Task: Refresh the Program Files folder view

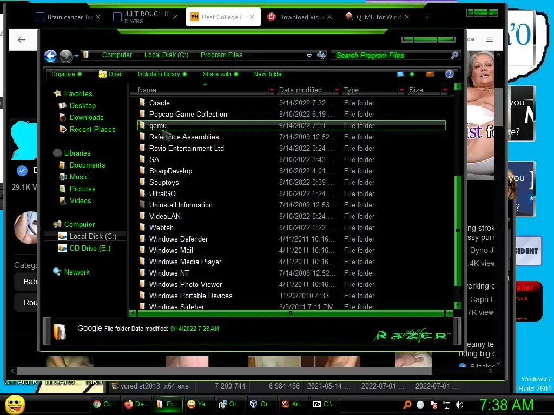Action: tap(321, 56)
